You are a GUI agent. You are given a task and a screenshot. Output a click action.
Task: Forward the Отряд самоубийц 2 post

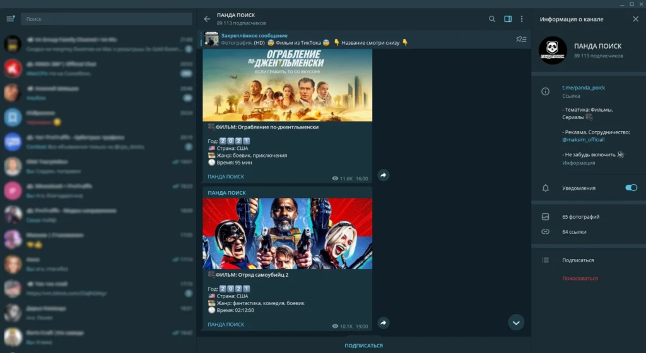(383, 323)
